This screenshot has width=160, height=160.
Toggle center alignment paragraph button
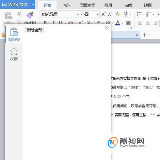[x=148, y=23]
